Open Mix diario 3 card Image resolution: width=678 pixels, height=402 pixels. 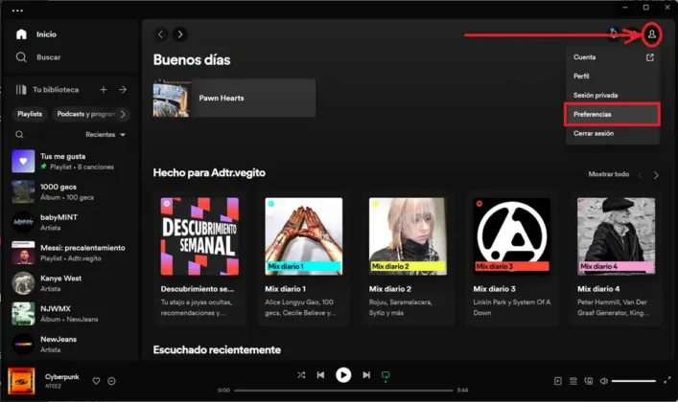tap(512, 257)
